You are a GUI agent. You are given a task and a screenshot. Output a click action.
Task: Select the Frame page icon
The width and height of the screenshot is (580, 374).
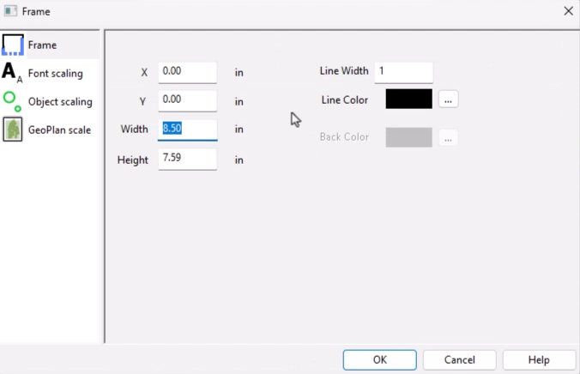13,45
